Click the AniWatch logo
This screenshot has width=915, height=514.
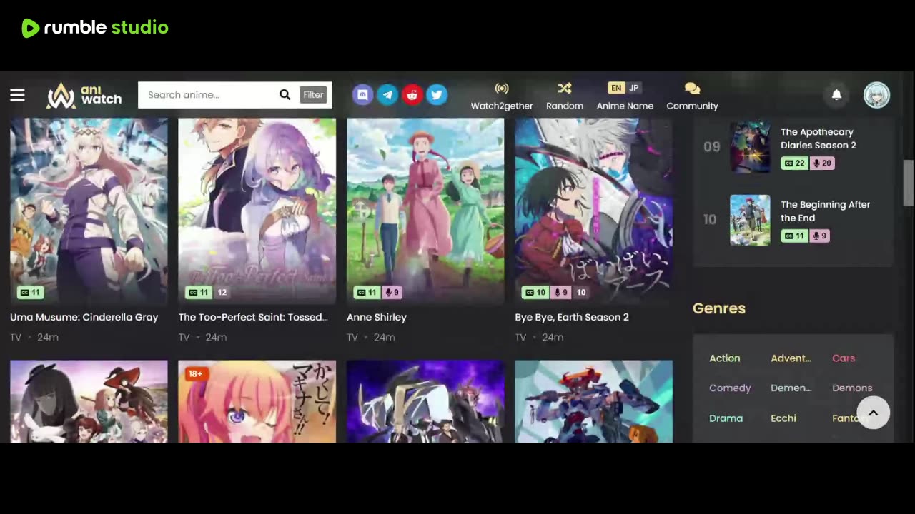coord(84,95)
